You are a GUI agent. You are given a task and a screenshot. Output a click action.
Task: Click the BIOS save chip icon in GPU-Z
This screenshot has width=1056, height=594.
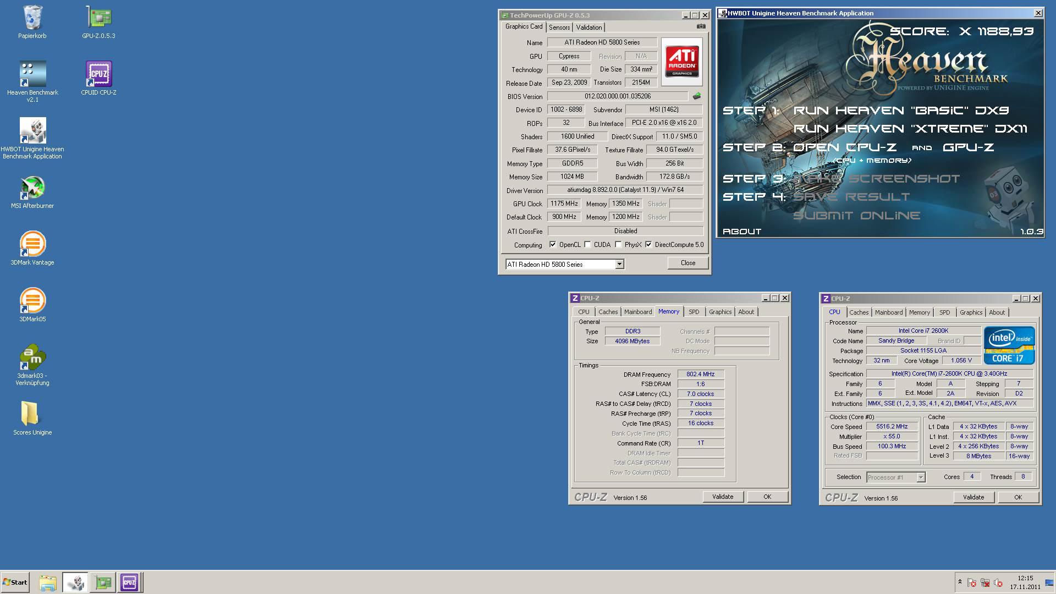coord(697,96)
